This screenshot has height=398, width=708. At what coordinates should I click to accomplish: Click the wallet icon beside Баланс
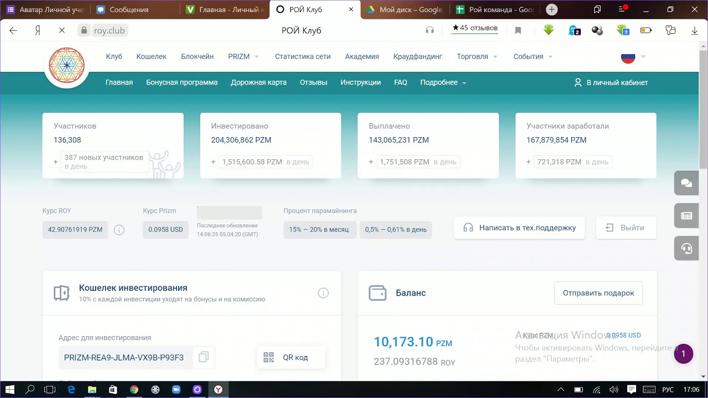[377, 293]
